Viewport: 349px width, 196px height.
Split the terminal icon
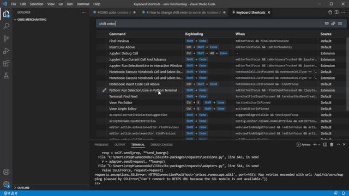pyautogui.click(x=325, y=145)
